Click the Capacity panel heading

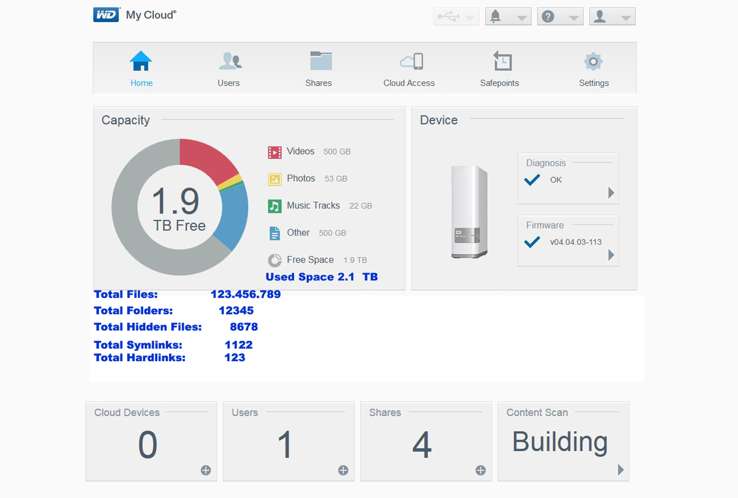coord(126,120)
